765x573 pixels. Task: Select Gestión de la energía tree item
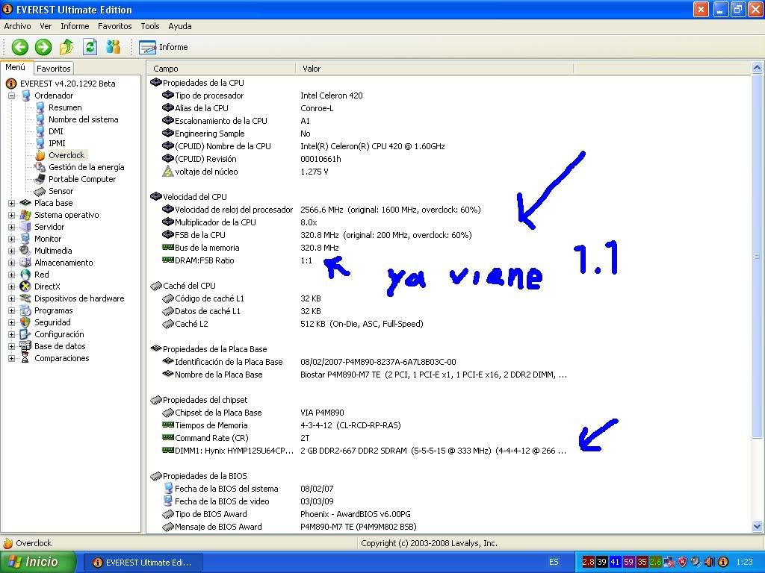coord(87,167)
